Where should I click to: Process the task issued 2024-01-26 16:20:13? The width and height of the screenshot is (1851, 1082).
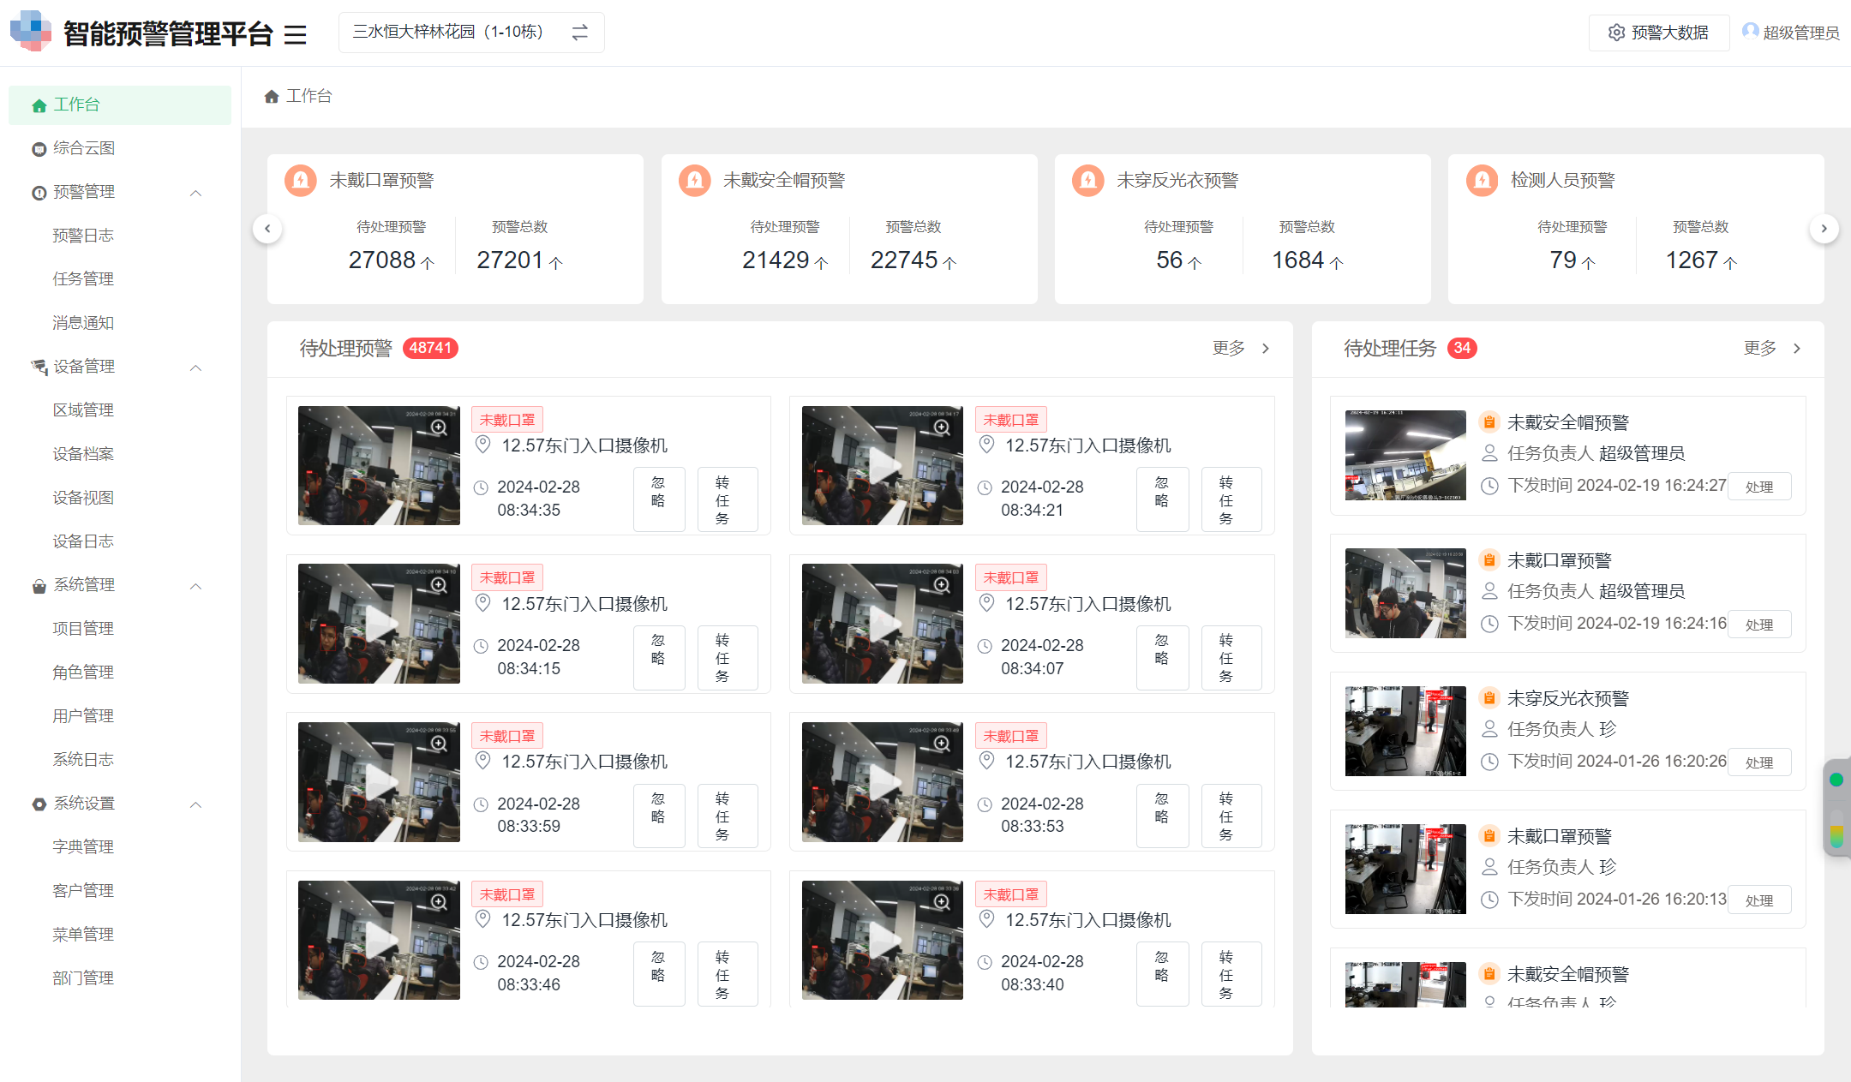[1759, 900]
